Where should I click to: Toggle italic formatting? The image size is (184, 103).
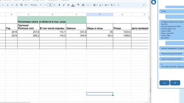[64, 5]
